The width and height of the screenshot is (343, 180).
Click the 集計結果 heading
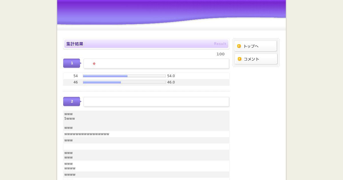pyautogui.click(x=75, y=44)
